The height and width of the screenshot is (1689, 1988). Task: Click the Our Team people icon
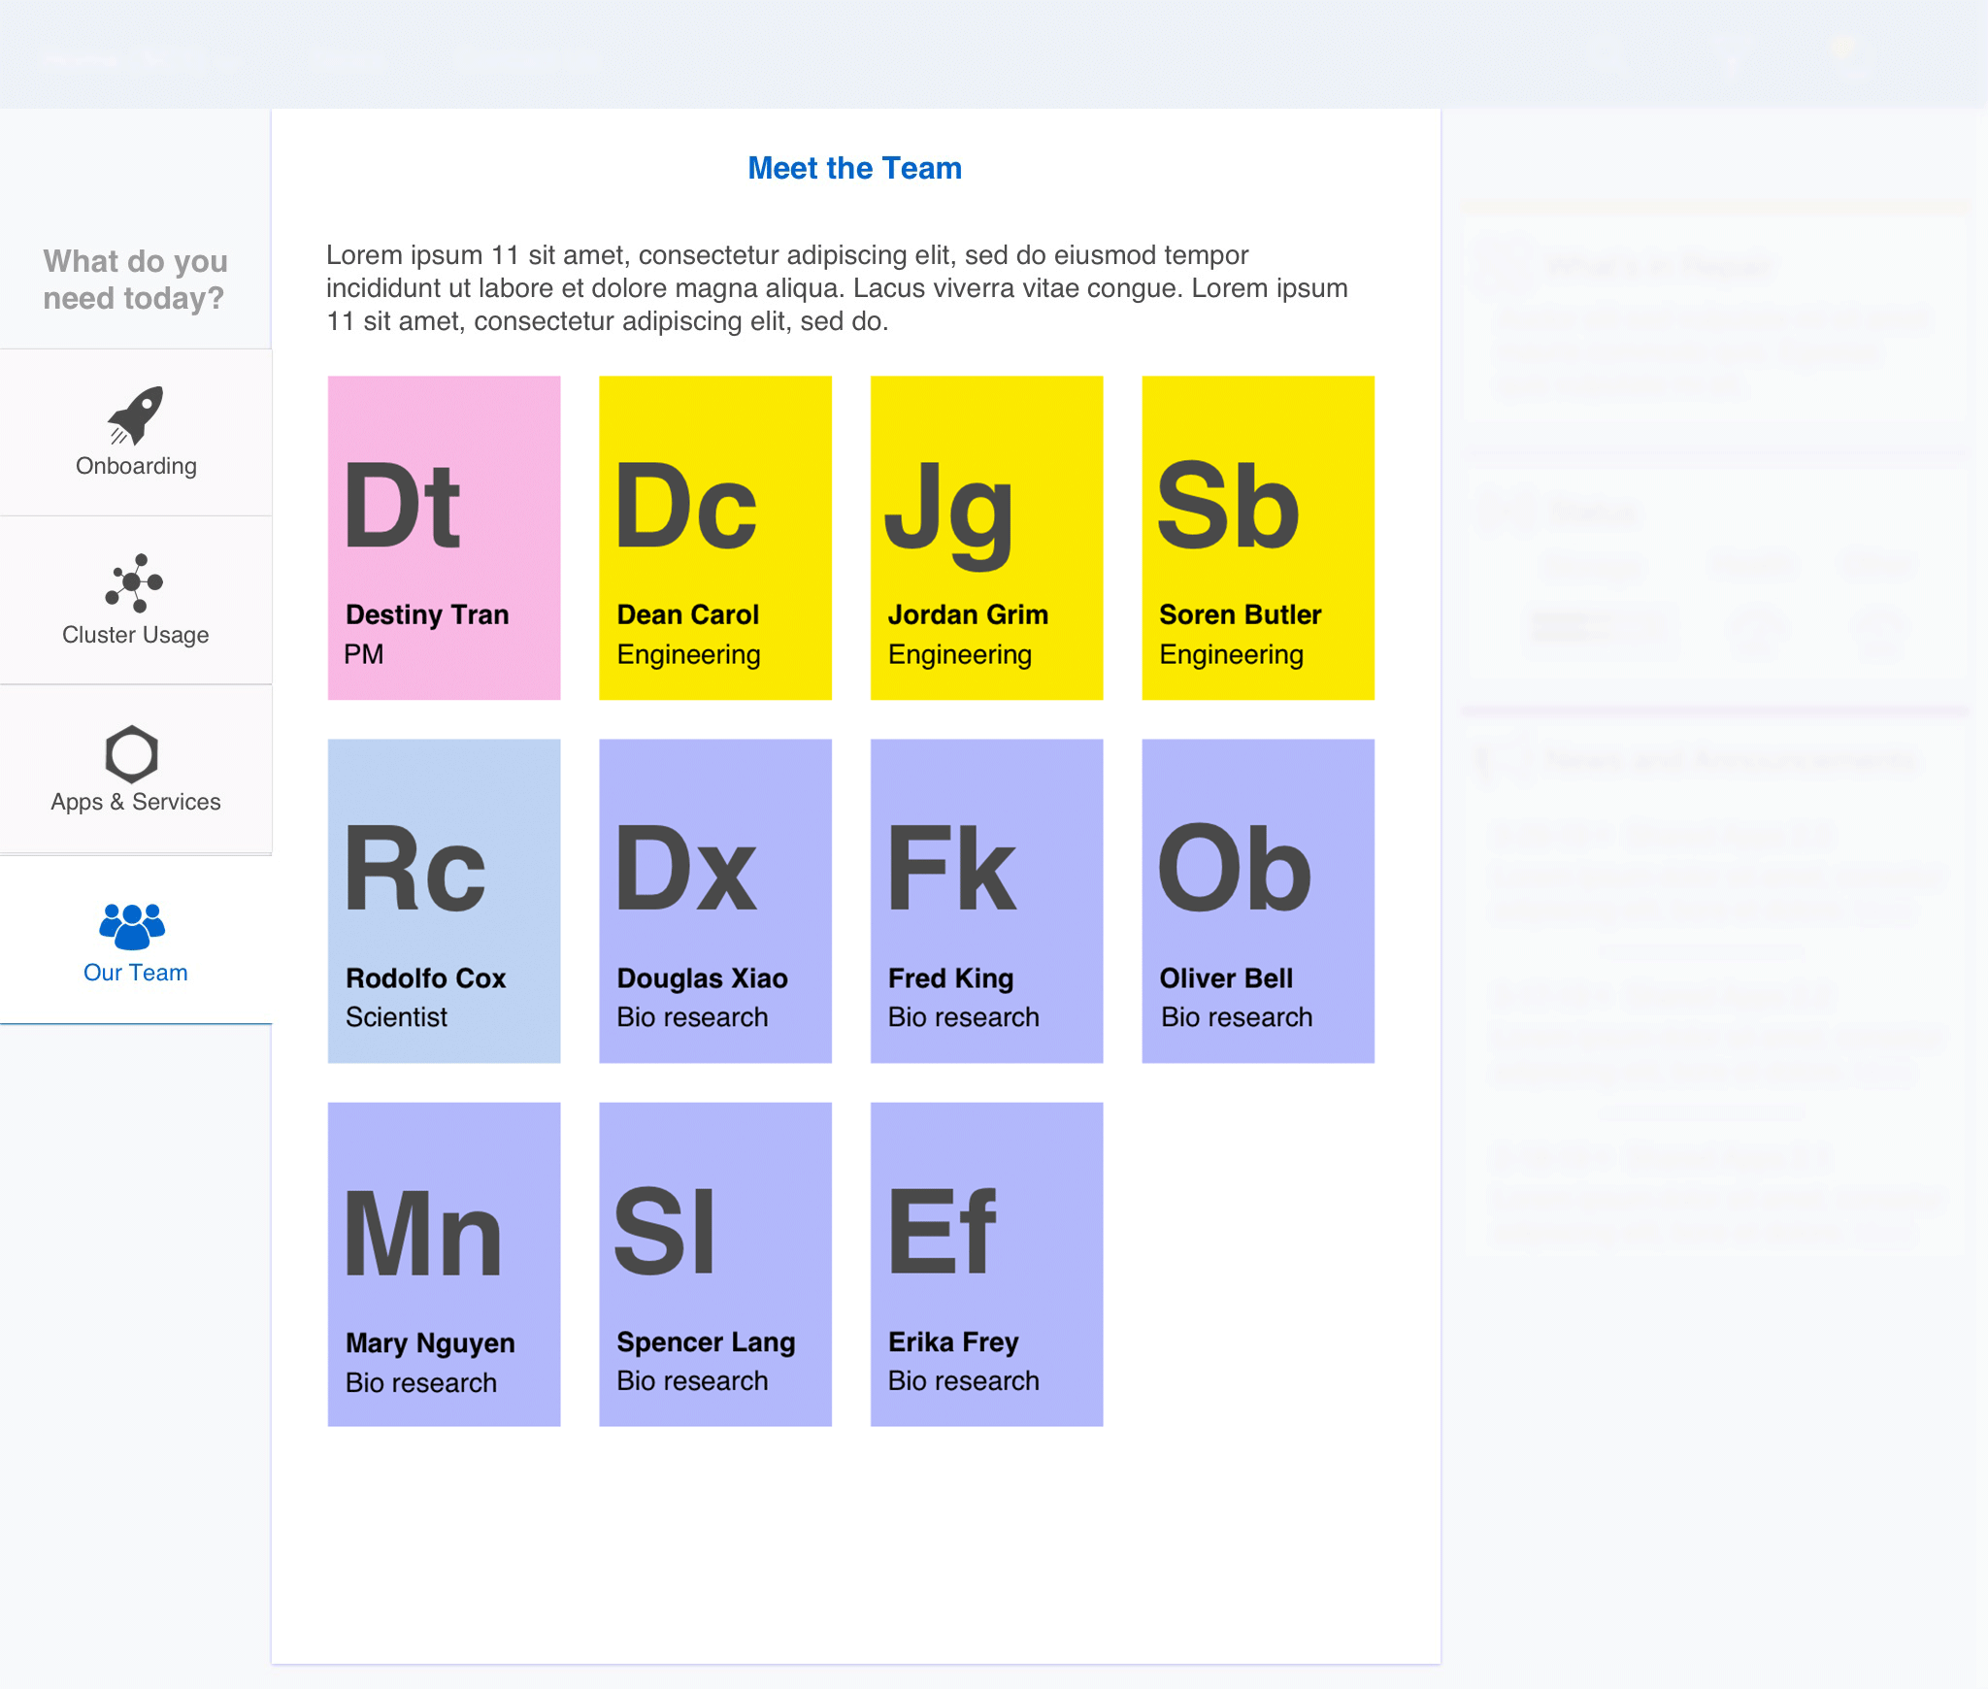[x=133, y=925]
